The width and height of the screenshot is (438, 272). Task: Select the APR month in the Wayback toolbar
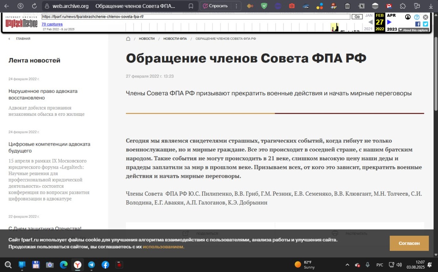[x=391, y=15]
